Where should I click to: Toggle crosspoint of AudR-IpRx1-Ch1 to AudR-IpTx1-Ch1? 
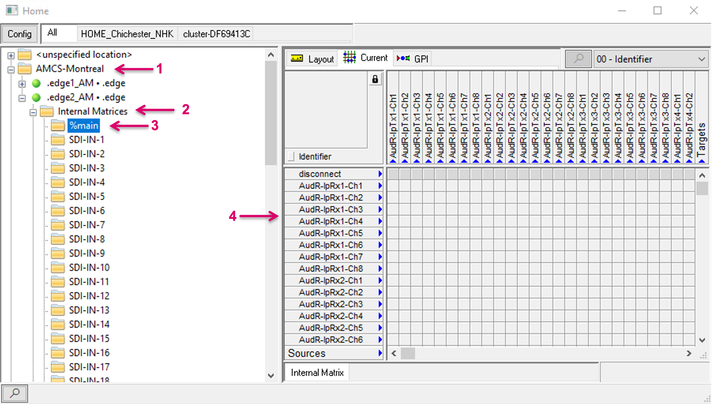pos(393,186)
